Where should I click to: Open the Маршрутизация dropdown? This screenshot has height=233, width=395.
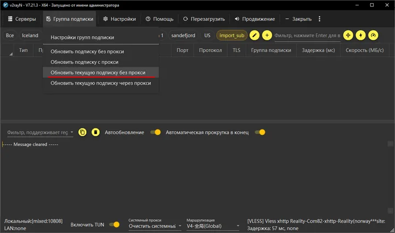[x=213, y=226]
